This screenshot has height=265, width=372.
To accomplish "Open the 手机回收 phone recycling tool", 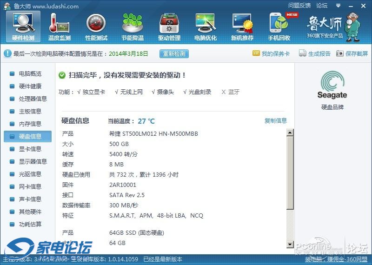I will click(x=279, y=26).
